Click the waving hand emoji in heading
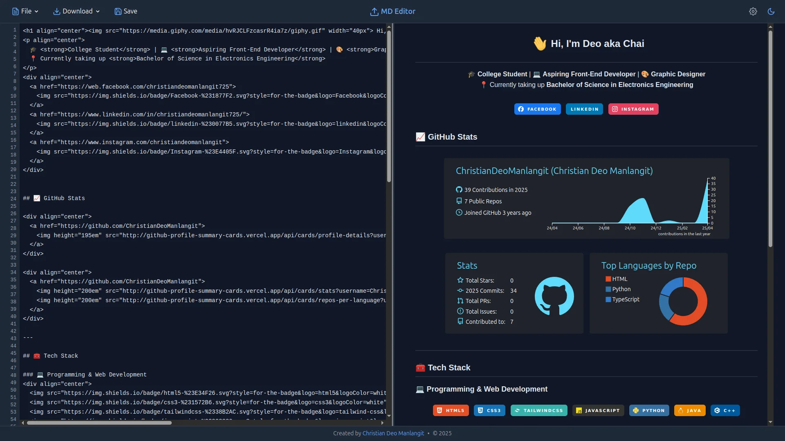 [x=540, y=43]
